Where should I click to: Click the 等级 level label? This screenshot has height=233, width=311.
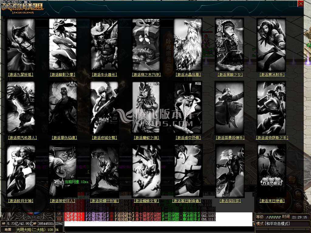(x=260, y=217)
